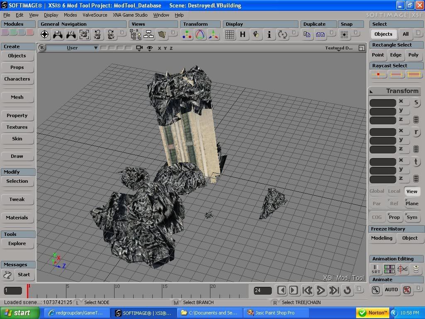Select the raycast polygon select icon
The height and width of the screenshot is (319, 425).
414,74
